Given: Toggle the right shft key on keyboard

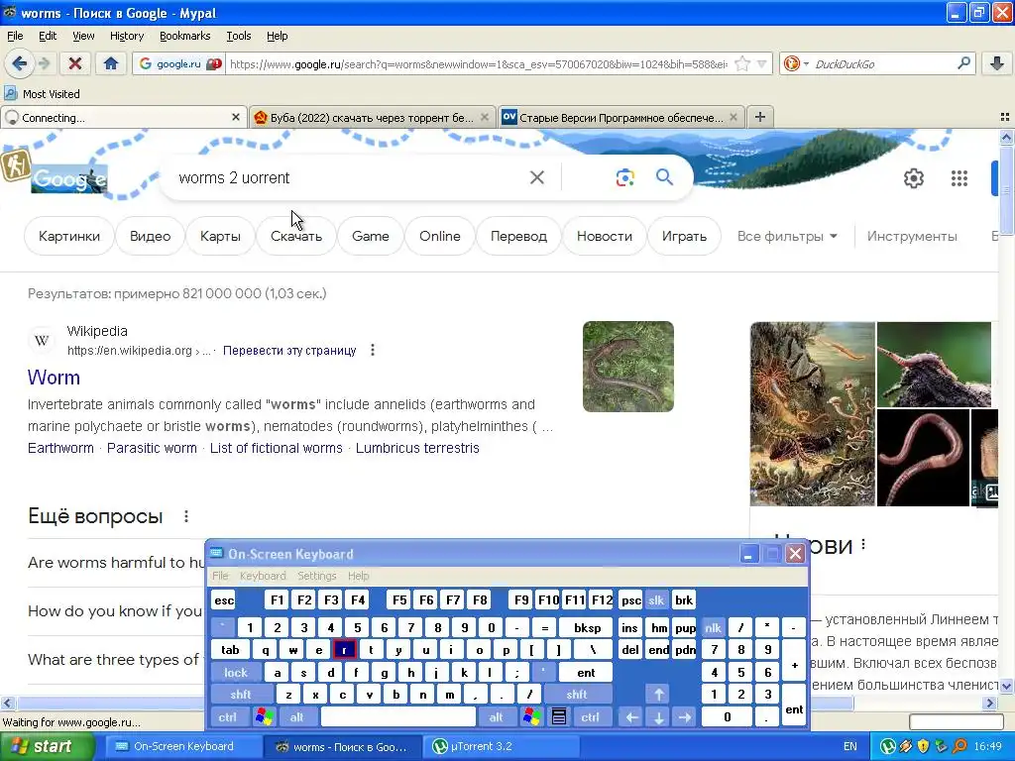Looking at the screenshot, I should coord(577,695).
